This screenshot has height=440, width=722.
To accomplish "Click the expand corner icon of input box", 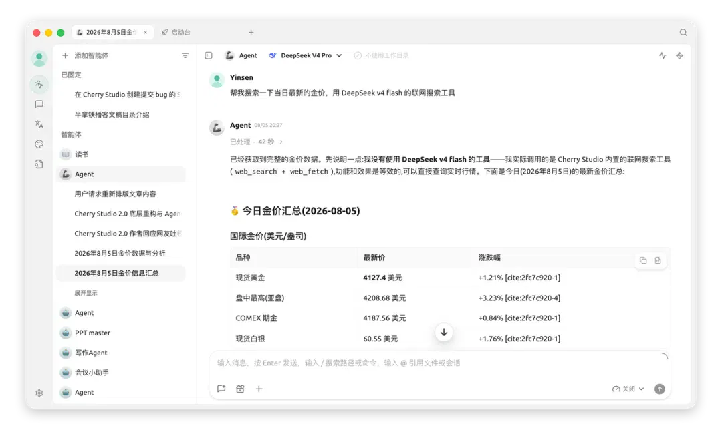I will pyautogui.click(x=665, y=357).
